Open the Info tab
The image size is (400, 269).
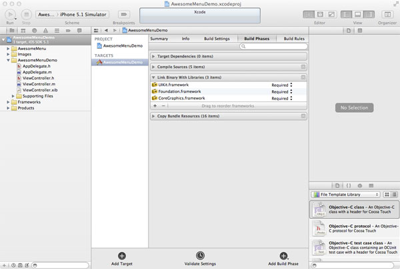pos(185,39)
